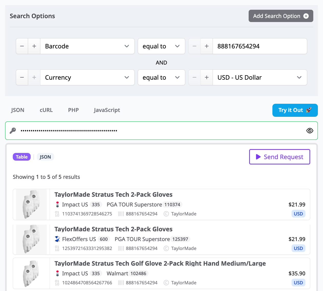Focus the barcode value field 888167654294
Viewport: 323px width, 291px height.
(260, 46)
